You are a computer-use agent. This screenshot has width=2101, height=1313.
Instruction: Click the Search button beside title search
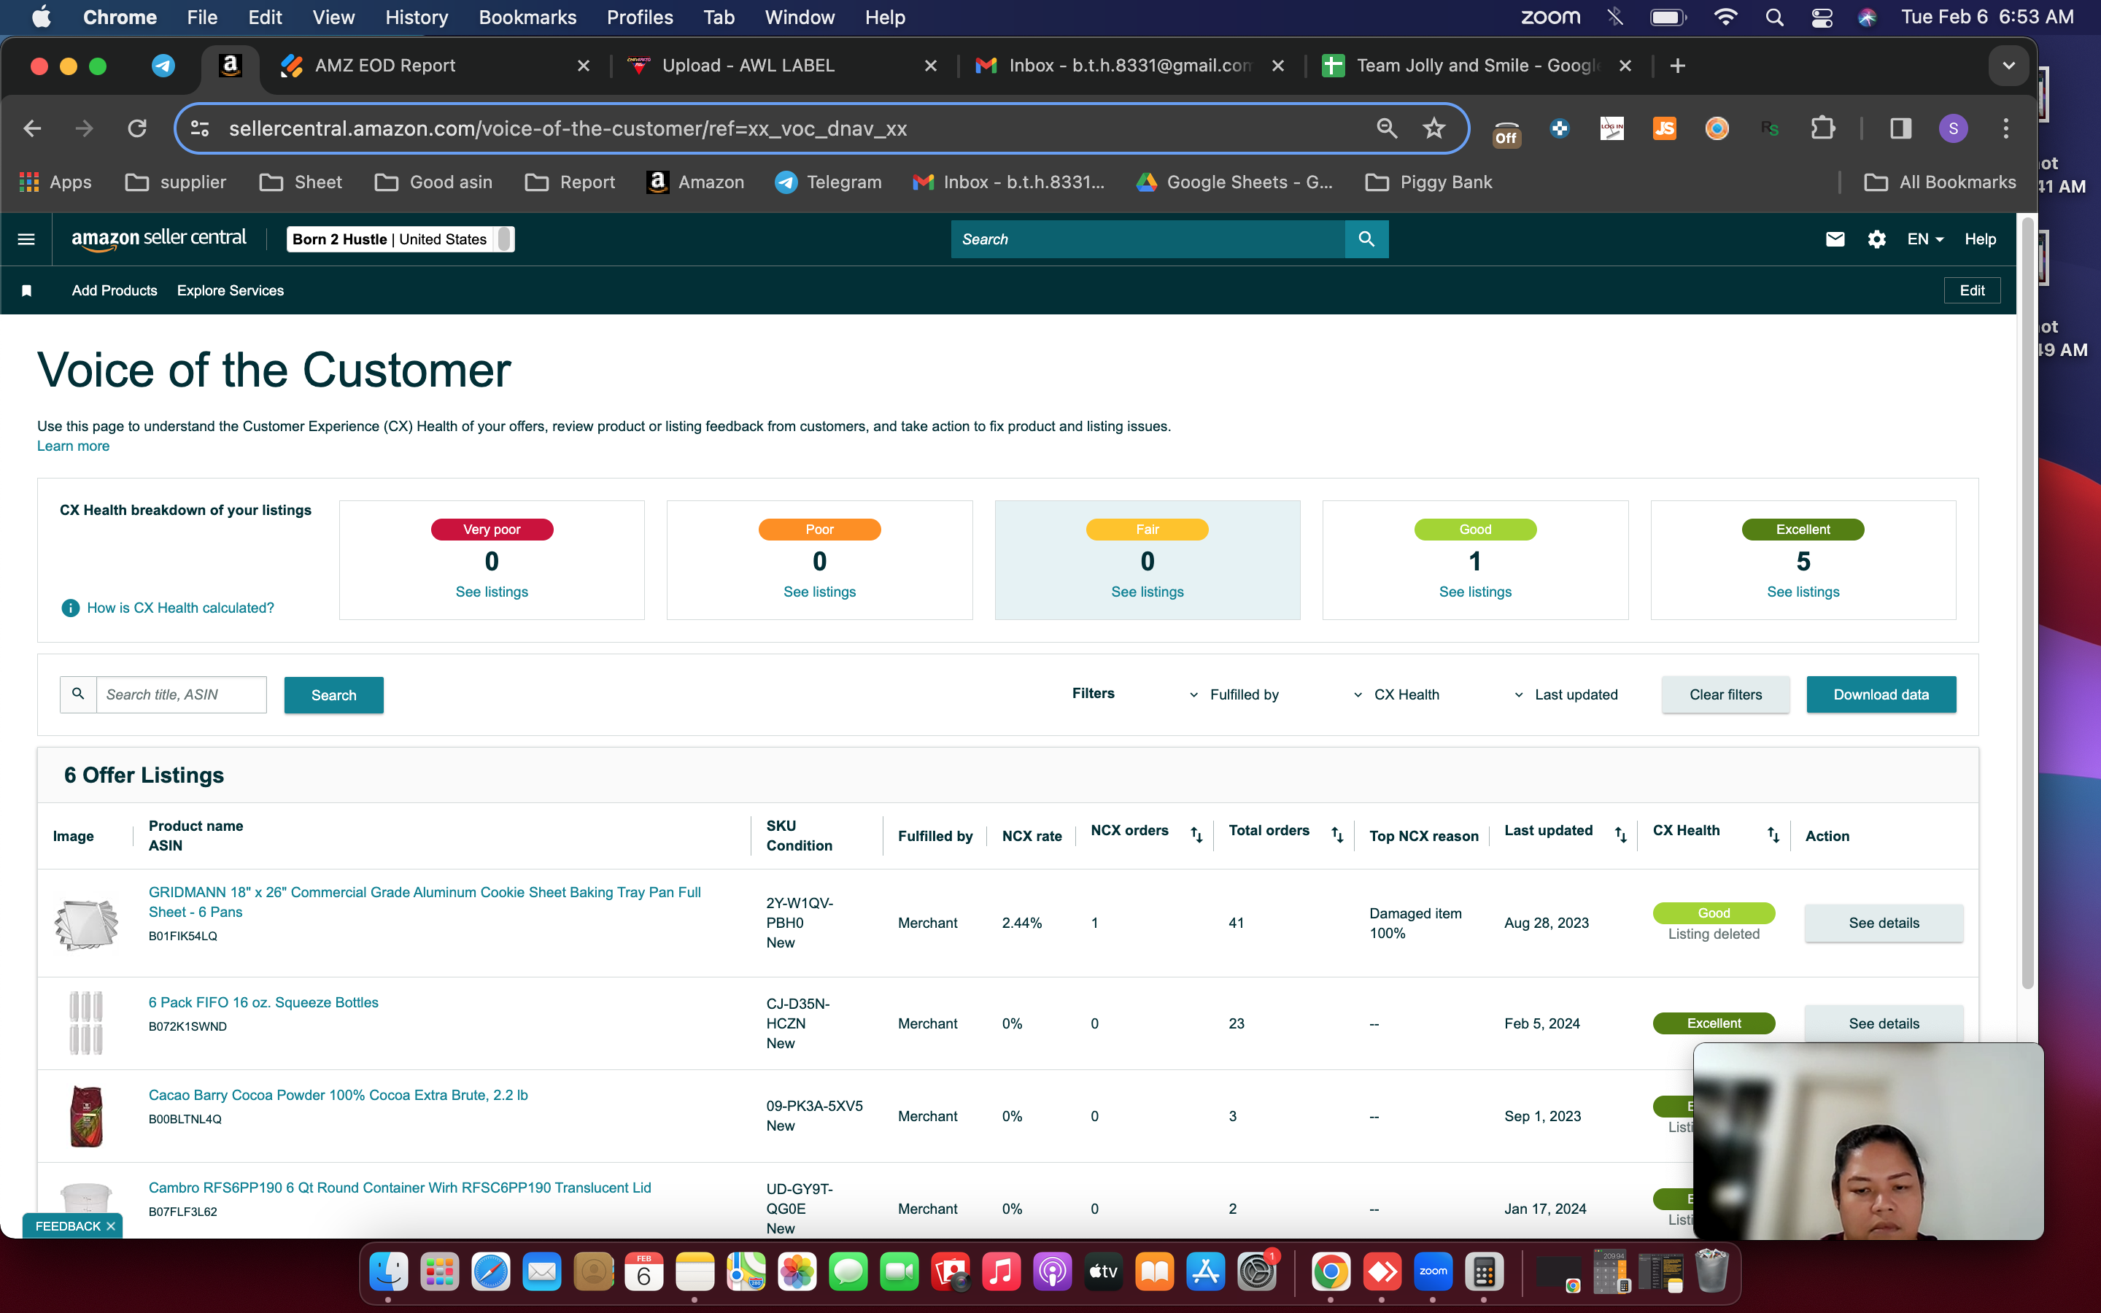pos(333,694)
